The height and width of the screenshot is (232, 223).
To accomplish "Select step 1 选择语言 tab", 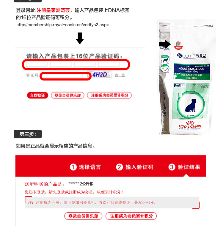I will click(x=85, y=167).
